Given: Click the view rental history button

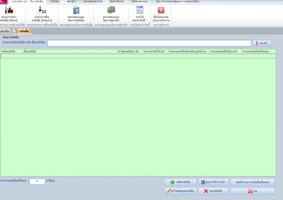Looking at the screenshot, I should click(x=213, y=182).
